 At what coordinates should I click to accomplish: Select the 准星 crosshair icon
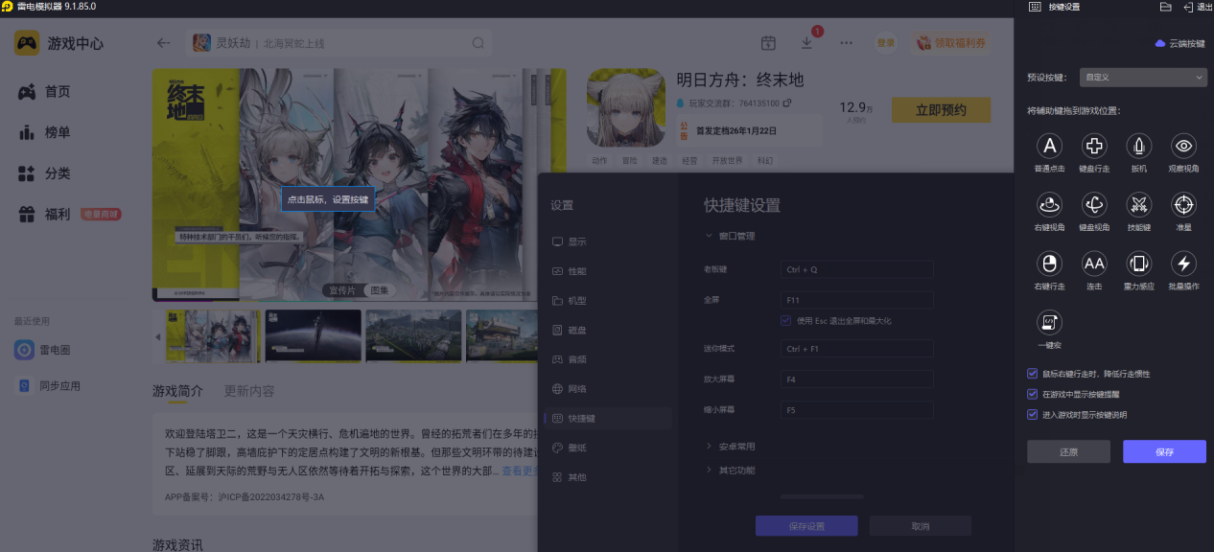pyautogui.click(x=1183, y=204)
